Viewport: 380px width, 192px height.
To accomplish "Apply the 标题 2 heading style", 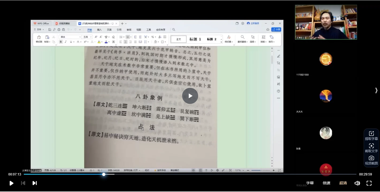I will point(212,39).
